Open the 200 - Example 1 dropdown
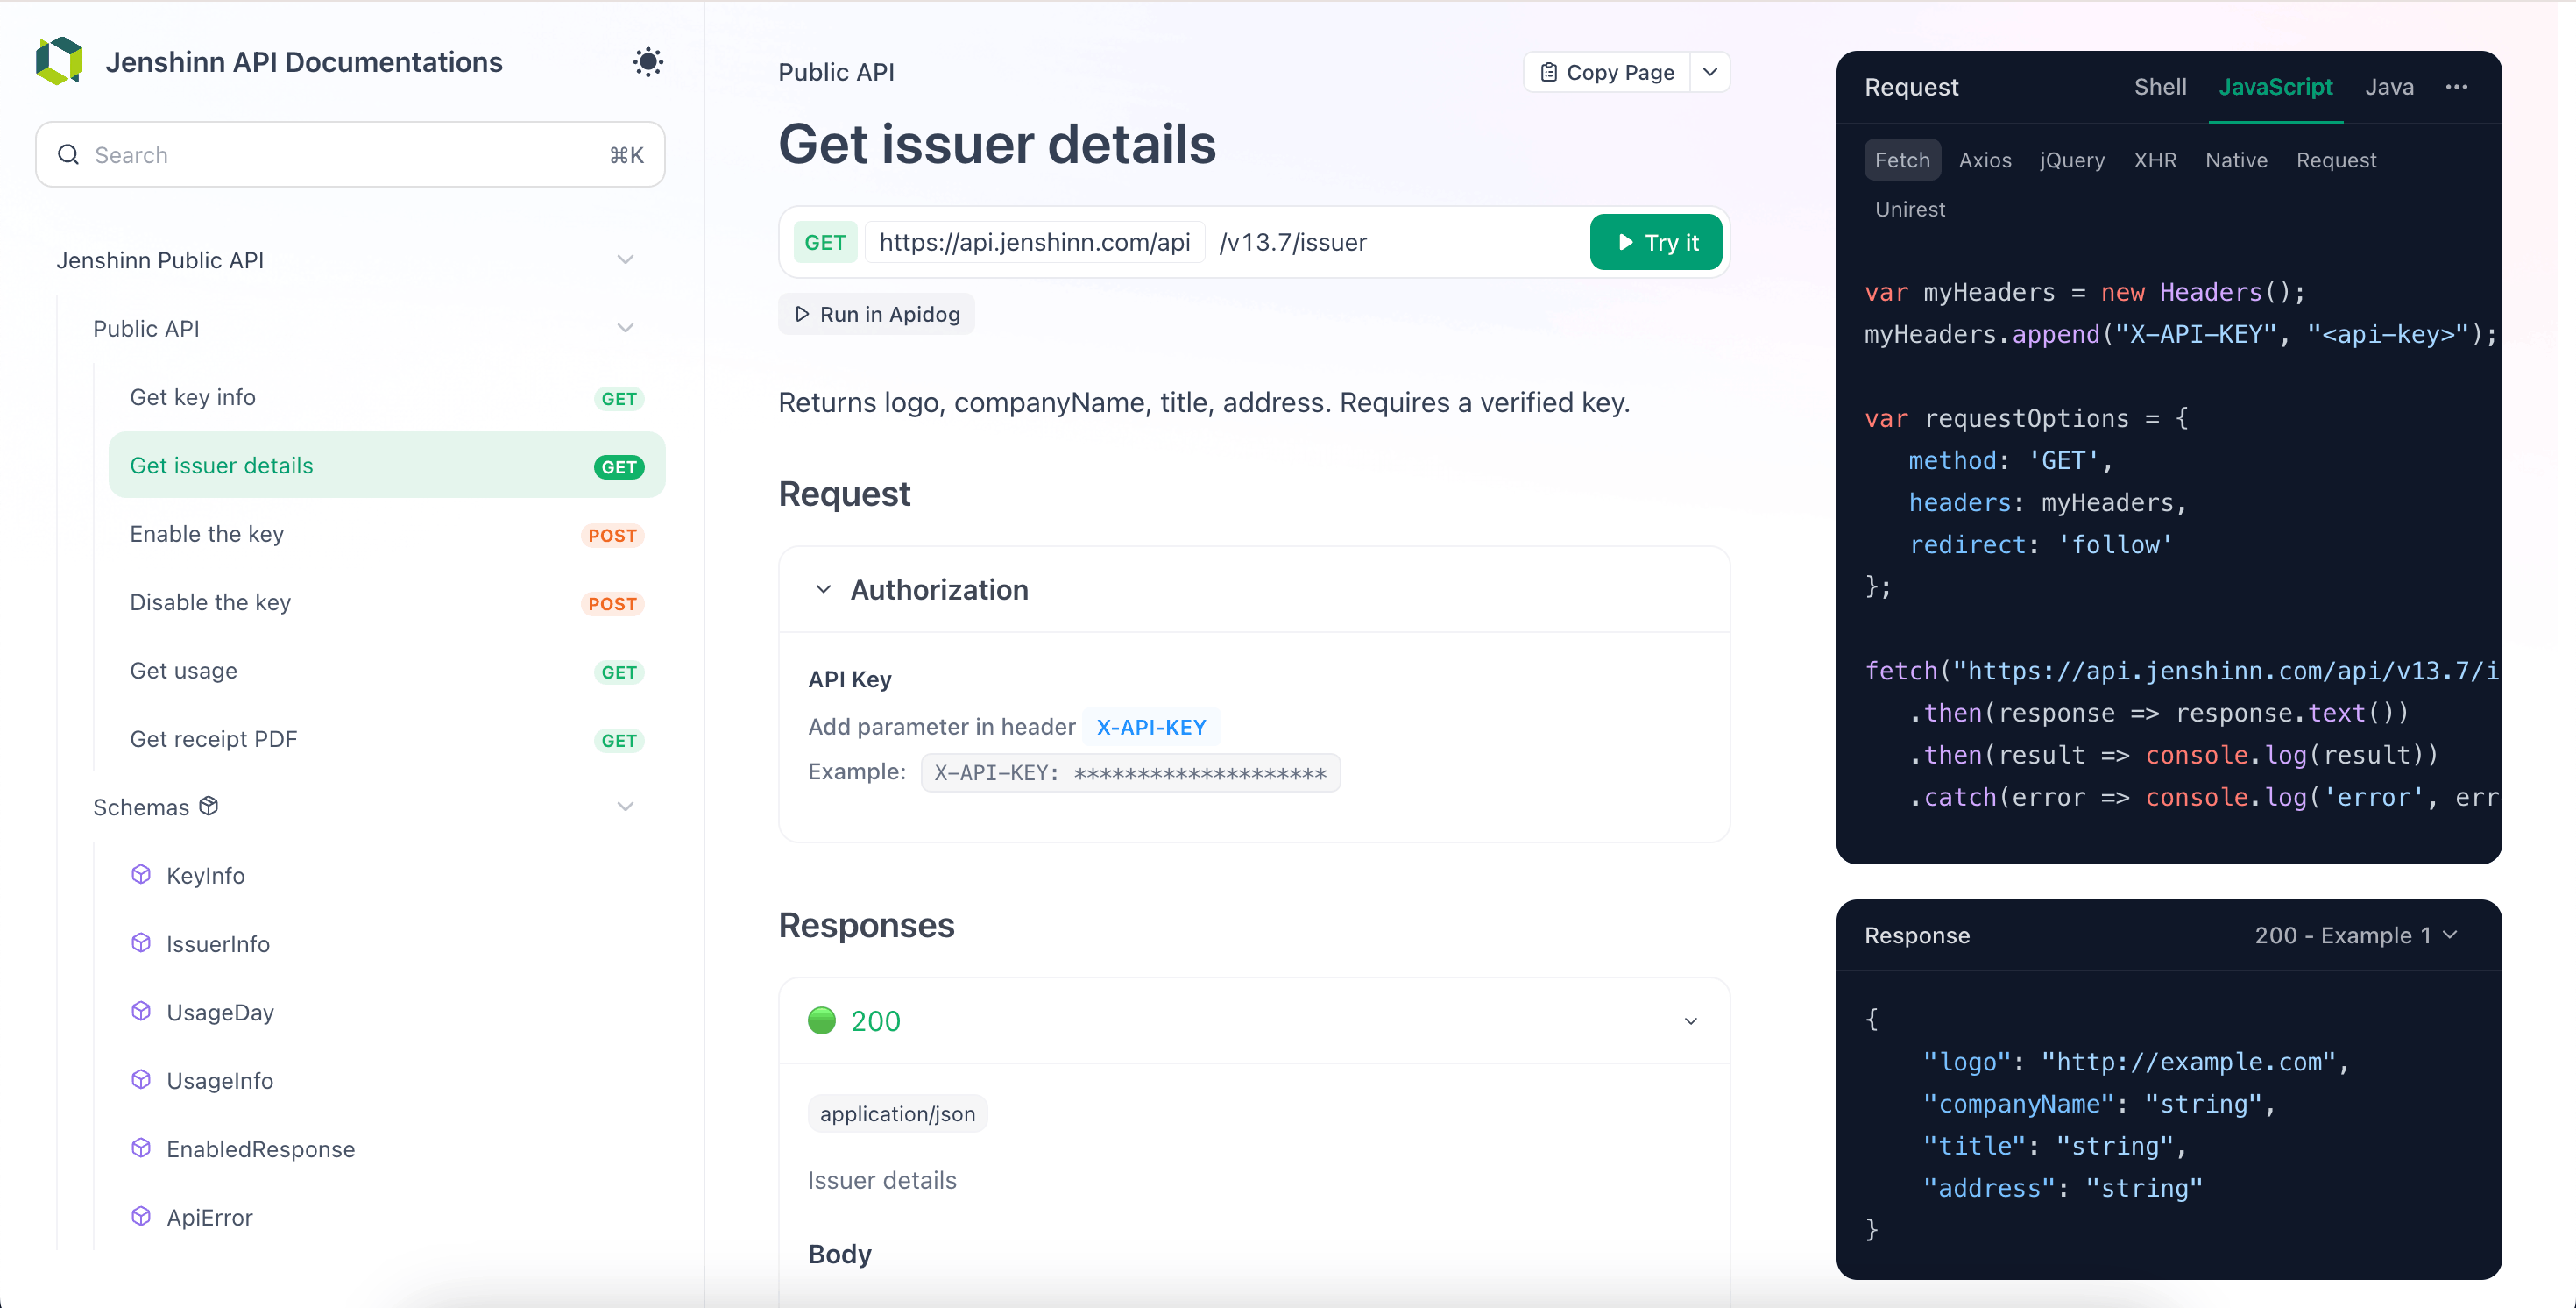Image resolution: width=2576 pixels, height=1308 pixels. point(2355,935)
